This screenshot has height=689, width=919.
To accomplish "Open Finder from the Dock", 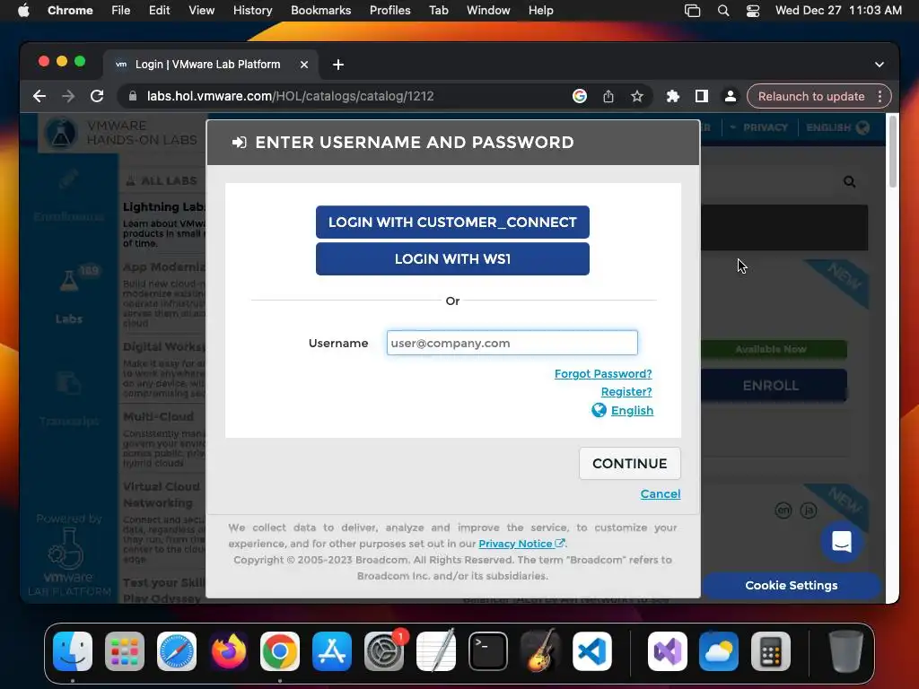I will point(73,651).
